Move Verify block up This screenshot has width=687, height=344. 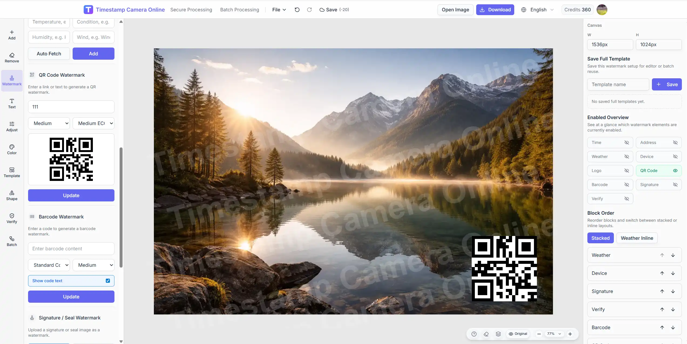[662, 309]
